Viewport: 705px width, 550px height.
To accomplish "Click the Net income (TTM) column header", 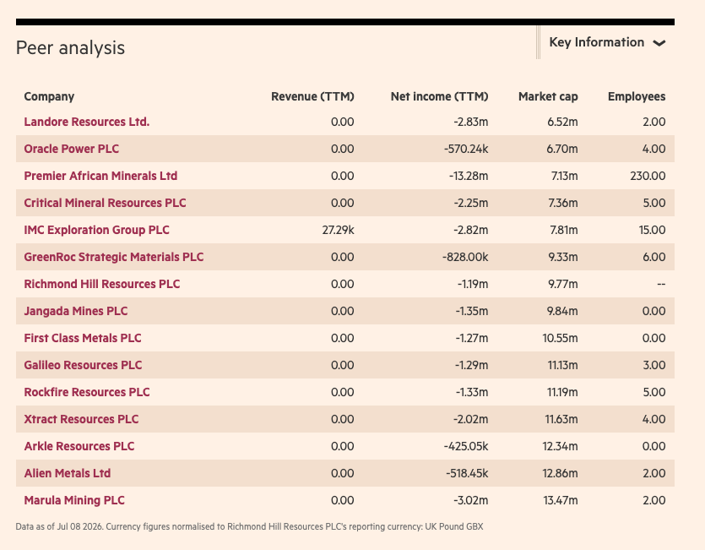I will pos(439,96).
